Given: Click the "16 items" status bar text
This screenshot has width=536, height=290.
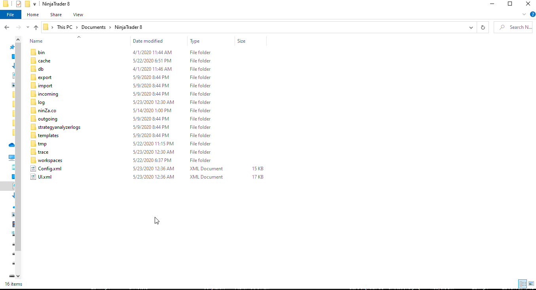Looking at the screenshot, I should (x=13, y=284).
